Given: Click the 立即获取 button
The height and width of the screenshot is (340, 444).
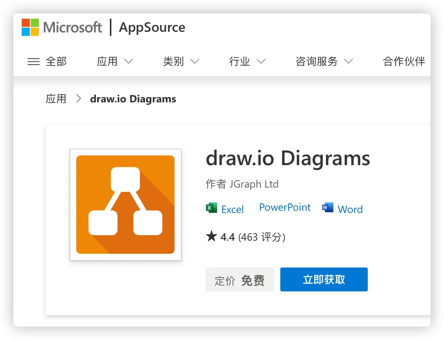Looking at the screenshot, I should click(324, 279).
